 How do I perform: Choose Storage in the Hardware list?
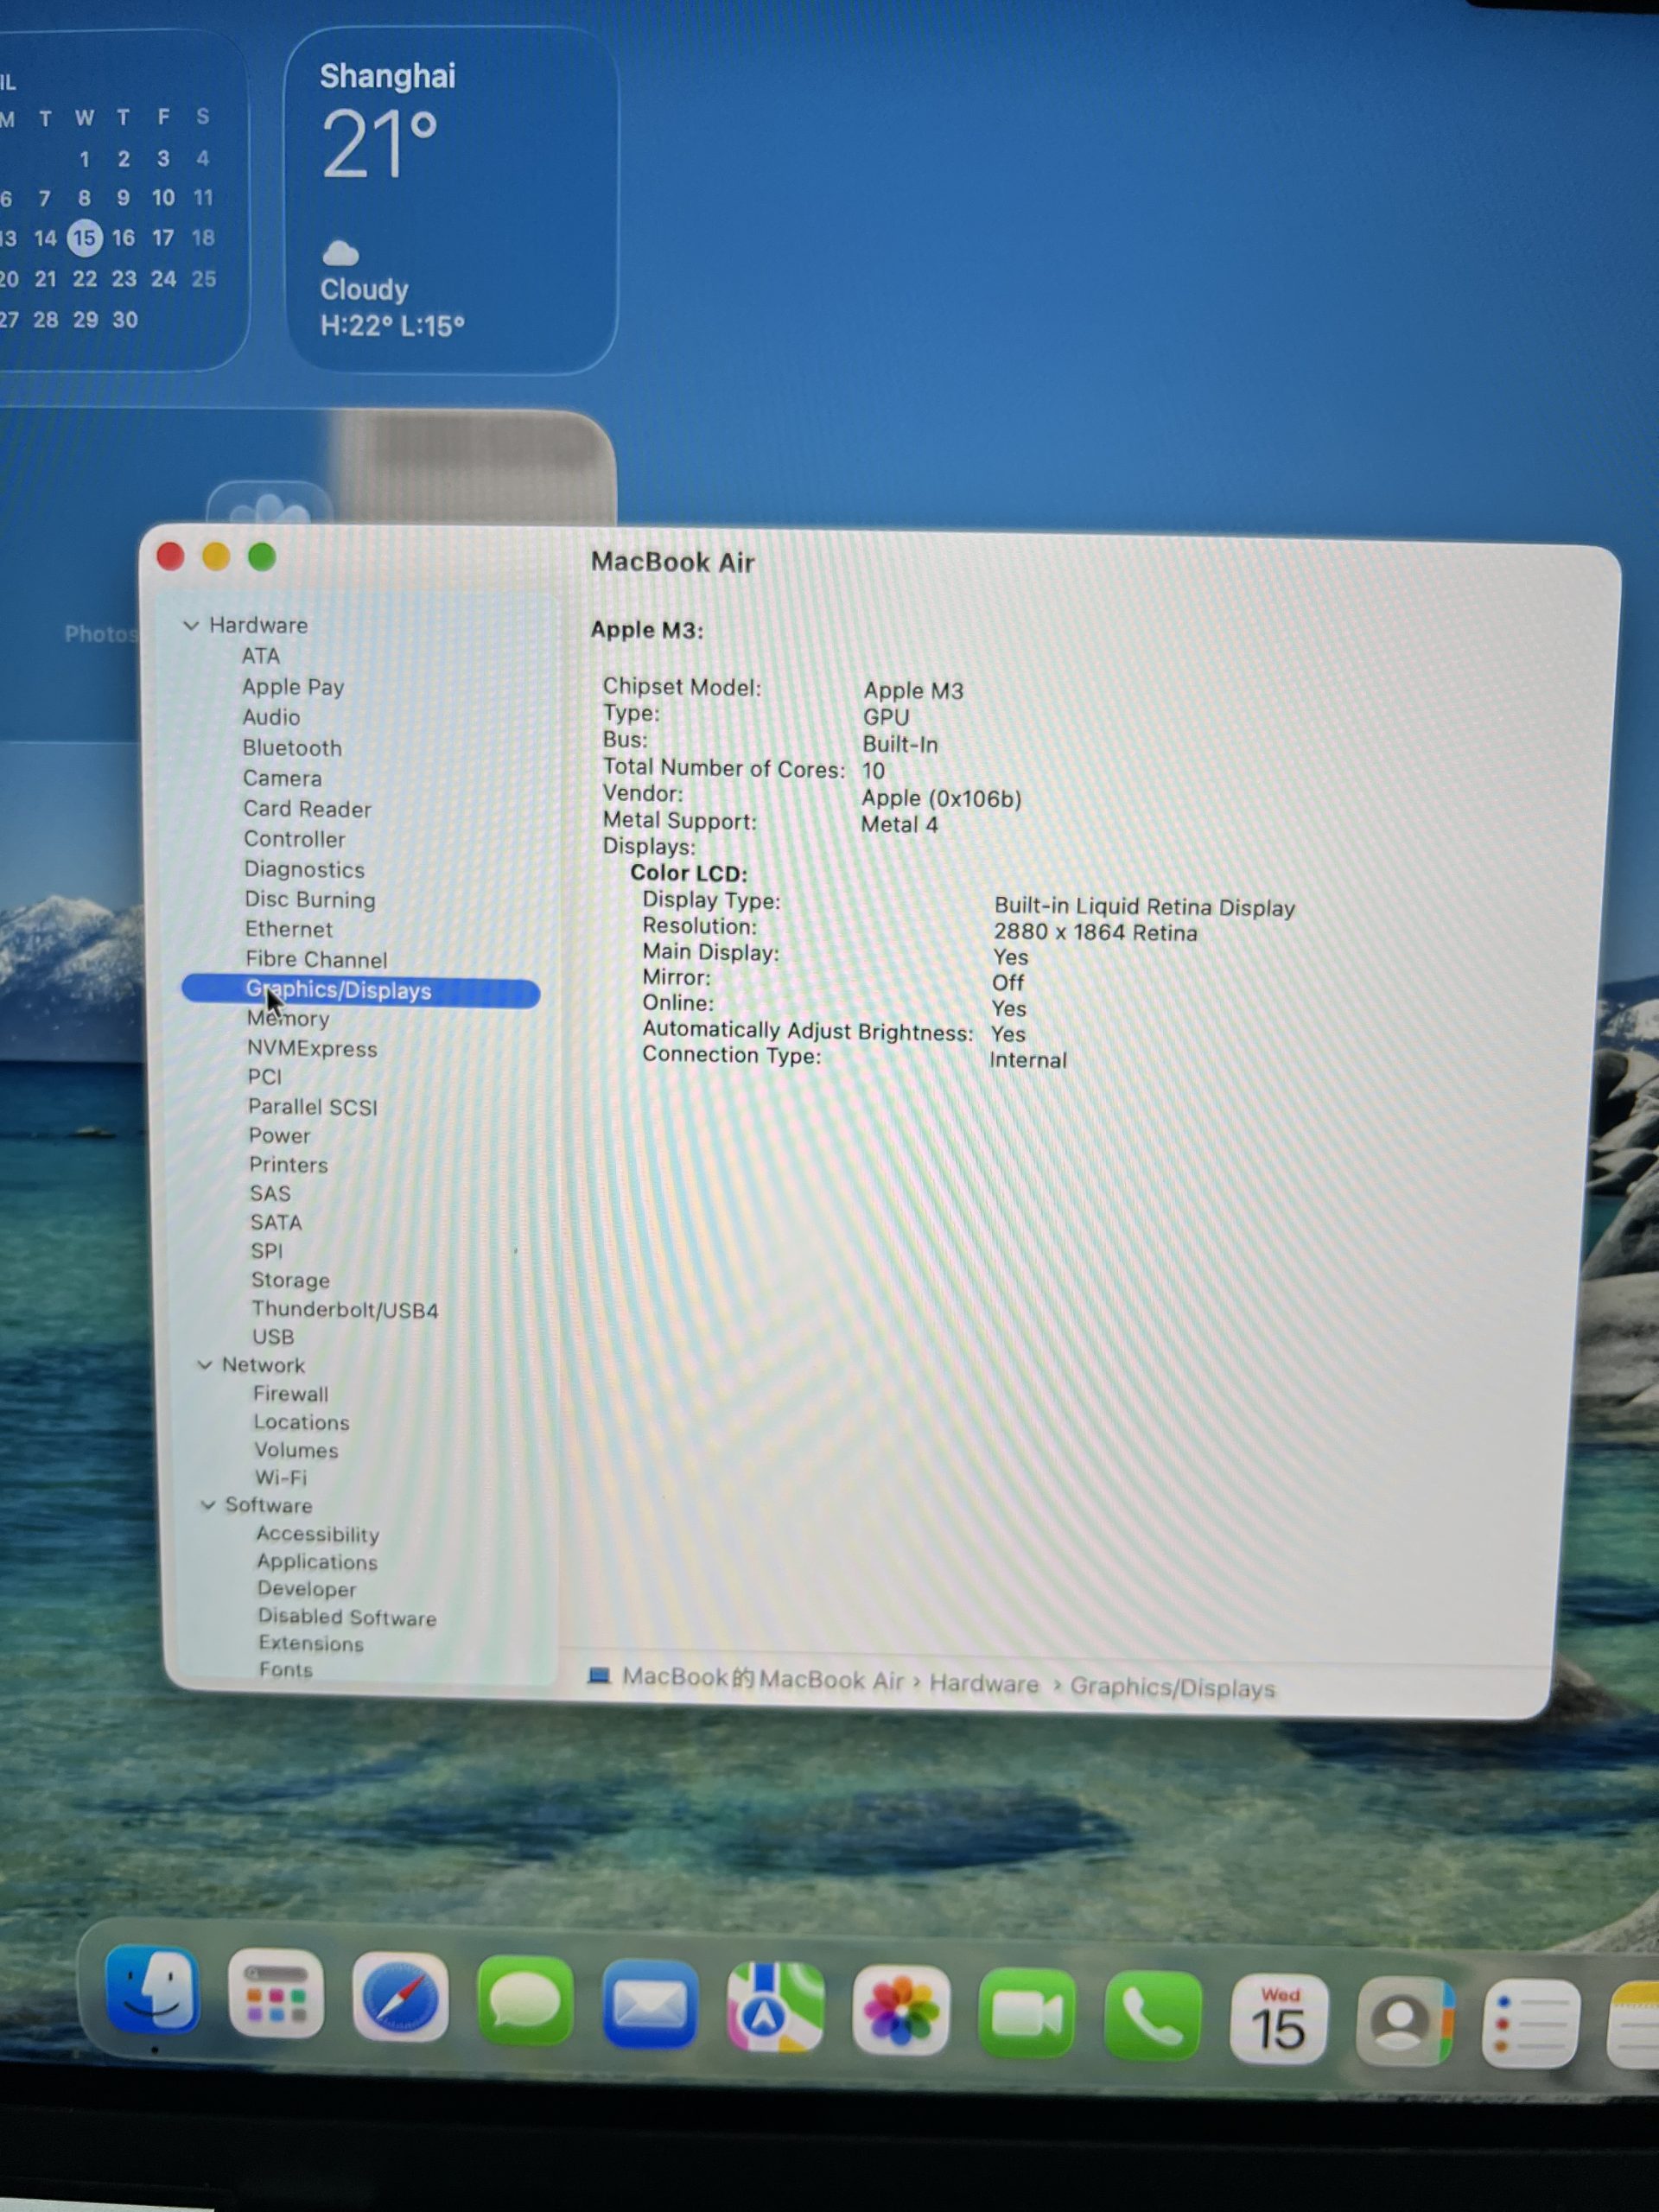(290, 1280)
